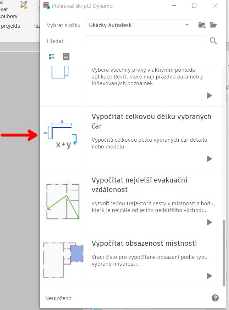Click the open folder icon

pos(213,25)
